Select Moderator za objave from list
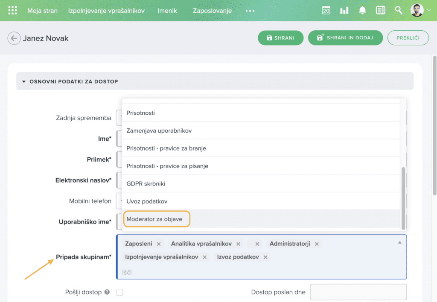The image size is (437, 302). click(154, 219)
